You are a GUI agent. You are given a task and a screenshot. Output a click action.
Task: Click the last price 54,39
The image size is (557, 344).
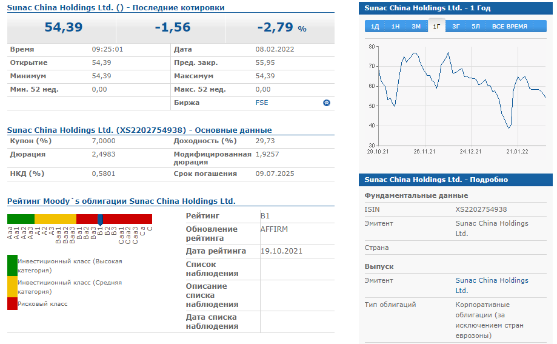point(63,27)
